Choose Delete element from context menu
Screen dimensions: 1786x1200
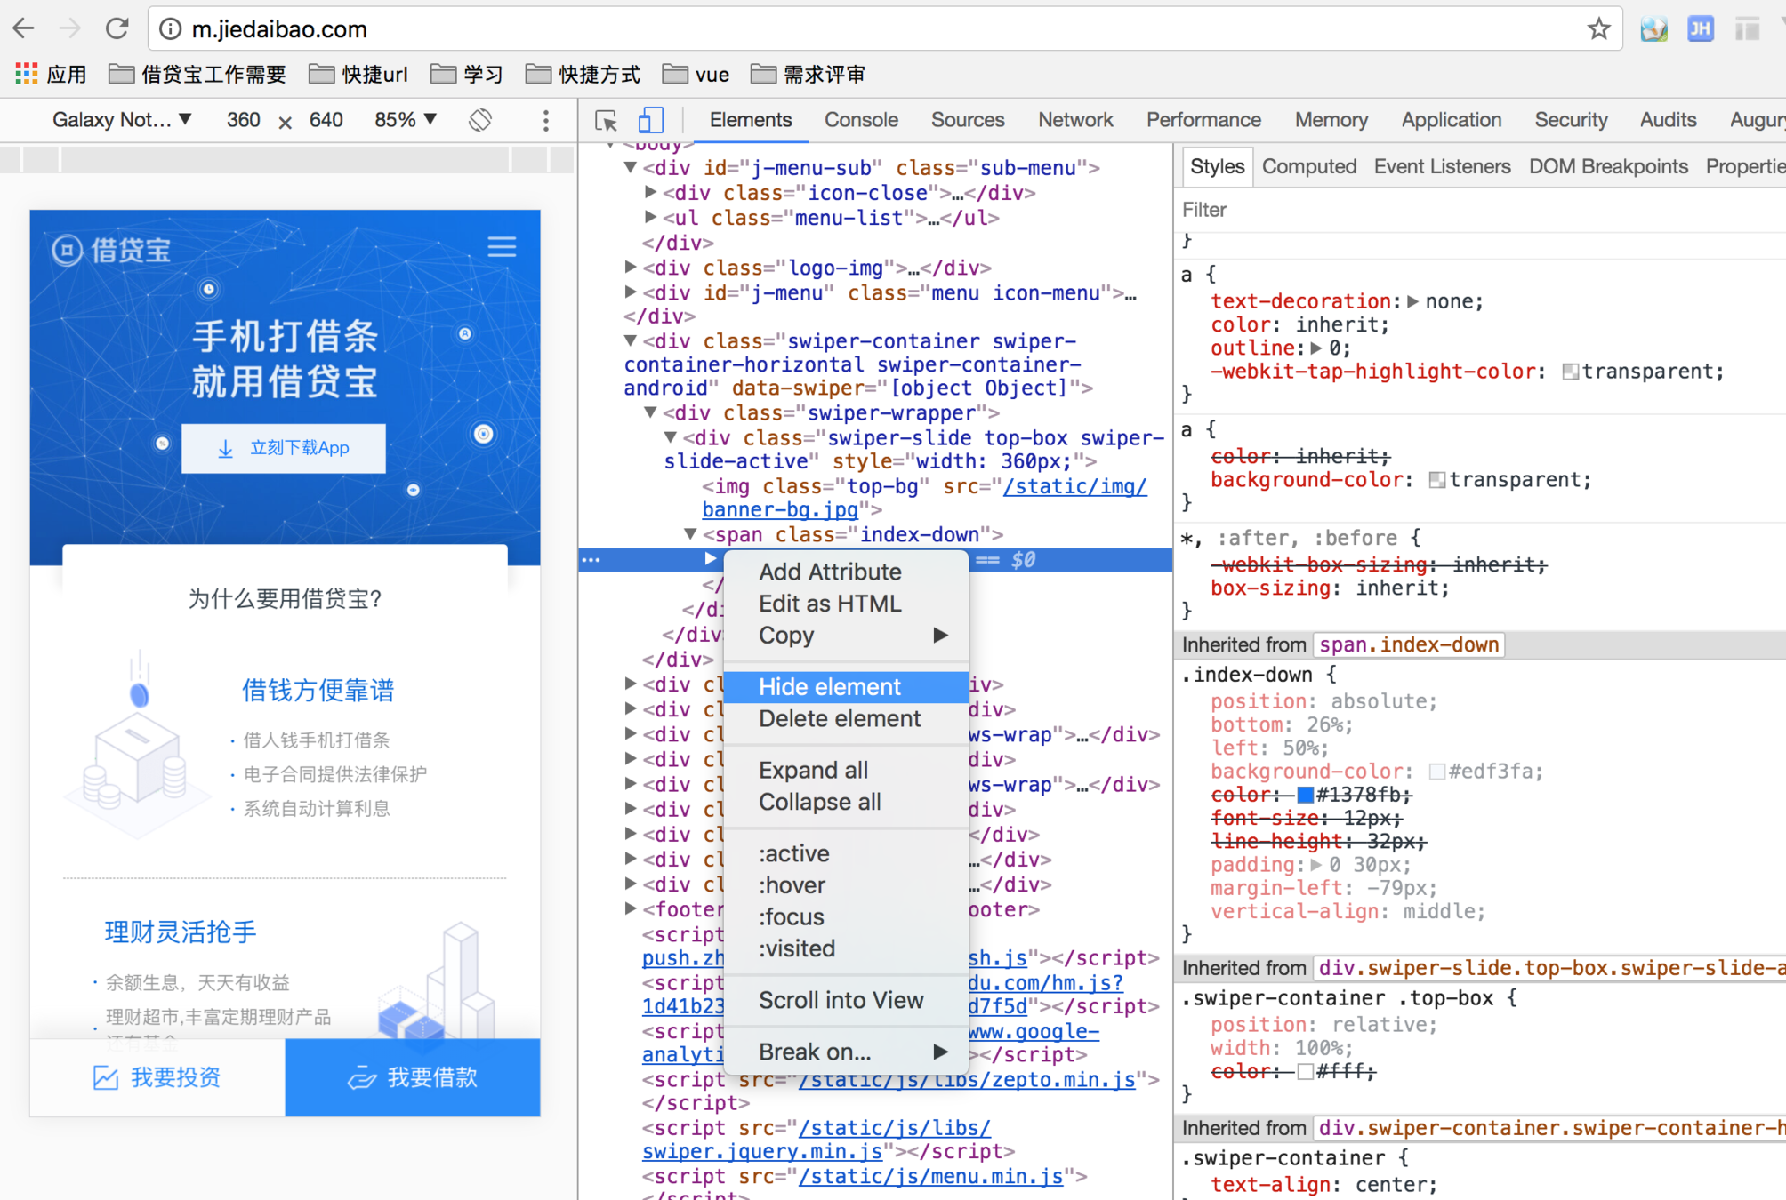(x=839, y=718)
